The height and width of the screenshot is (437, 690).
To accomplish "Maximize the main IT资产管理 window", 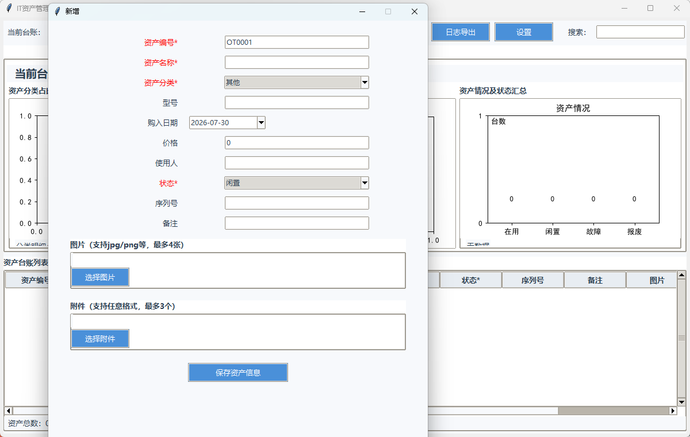I will [650, 8].
